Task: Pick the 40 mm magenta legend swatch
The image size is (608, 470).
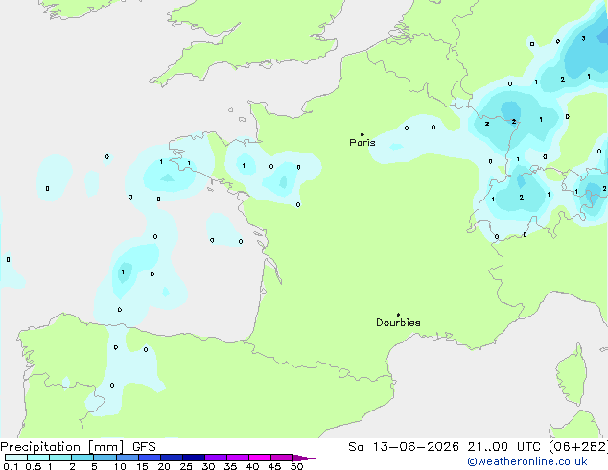Action: pos(260,458)
